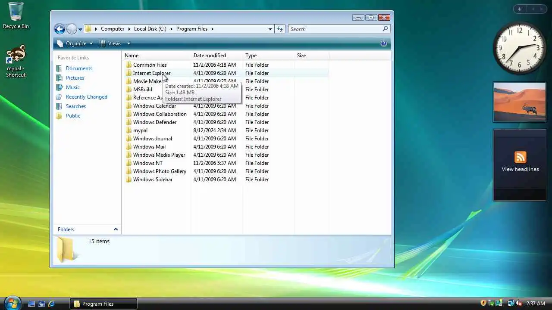
Task: Click the Recently Changed sidebar icon
Action: point(59,97)
